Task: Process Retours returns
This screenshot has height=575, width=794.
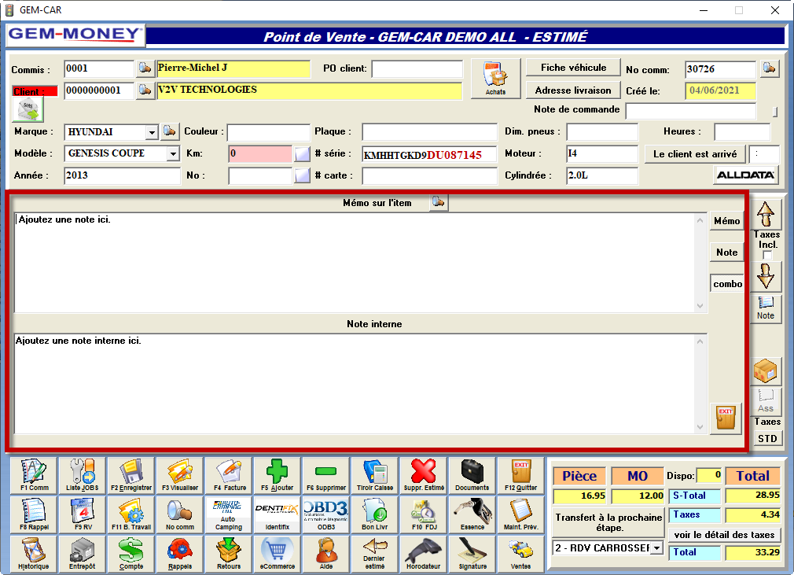Action: coord(229,554)
